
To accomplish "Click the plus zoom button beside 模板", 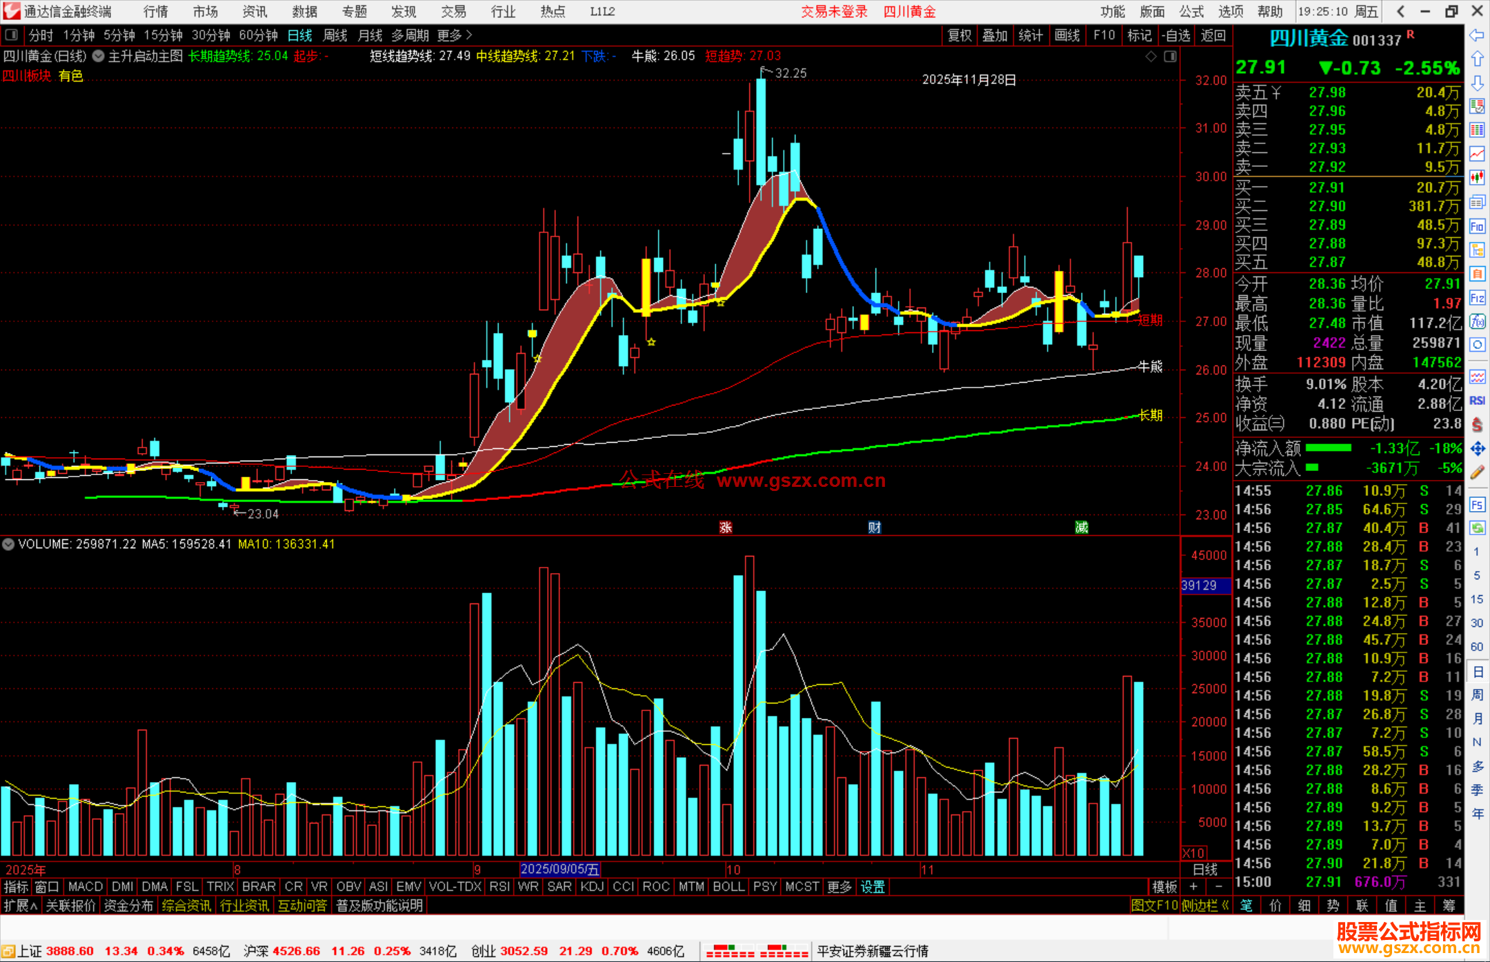I will pyautogui.click(x=1193, y=887).
